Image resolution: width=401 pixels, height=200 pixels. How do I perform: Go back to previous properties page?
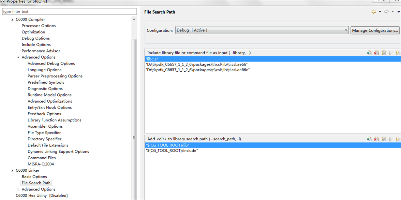[x=374, y=12]
